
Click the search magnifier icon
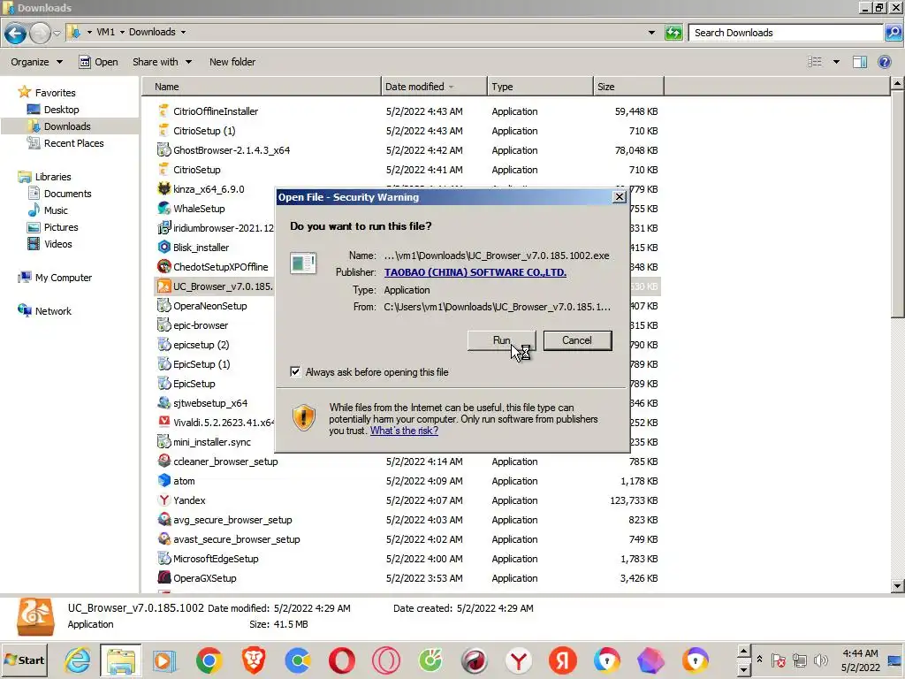[x=893, y=33]
